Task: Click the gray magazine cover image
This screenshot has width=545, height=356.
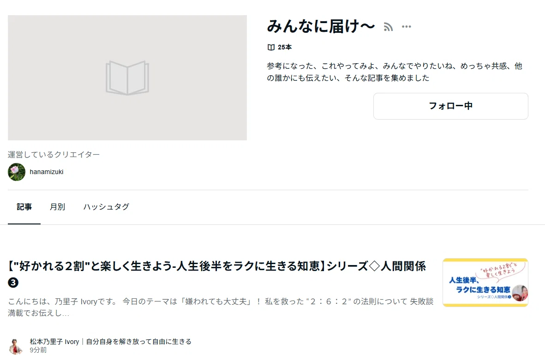Action: point(127,78)
